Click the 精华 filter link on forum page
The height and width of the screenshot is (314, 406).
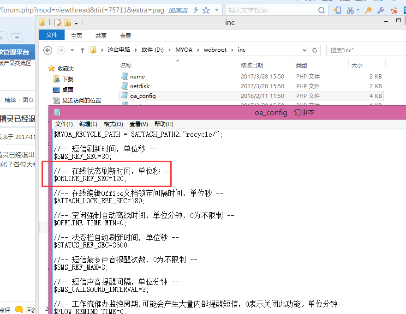[x=10, y=100]
